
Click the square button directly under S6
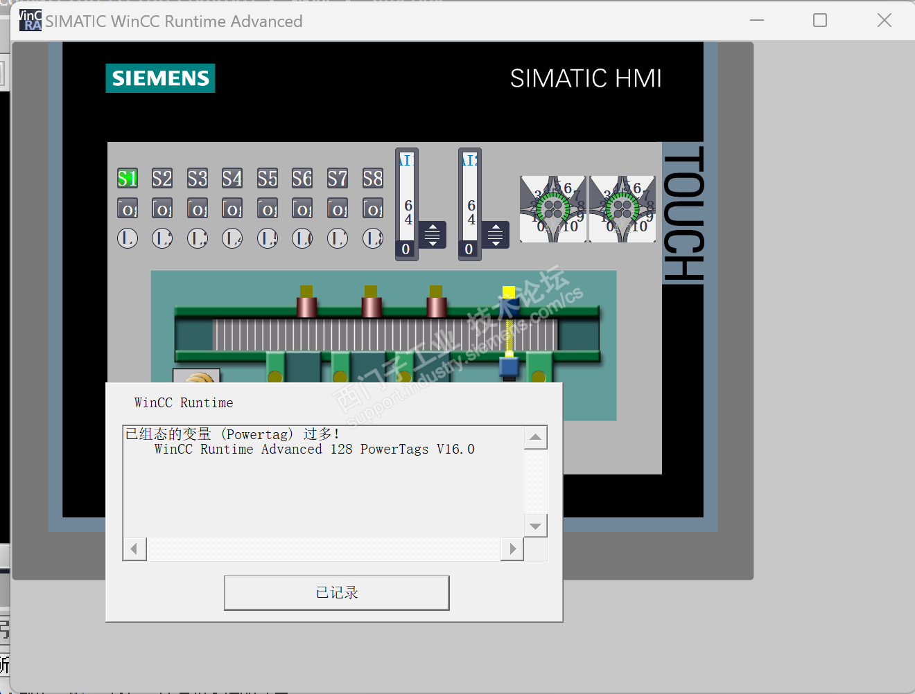tap(302, 208)
